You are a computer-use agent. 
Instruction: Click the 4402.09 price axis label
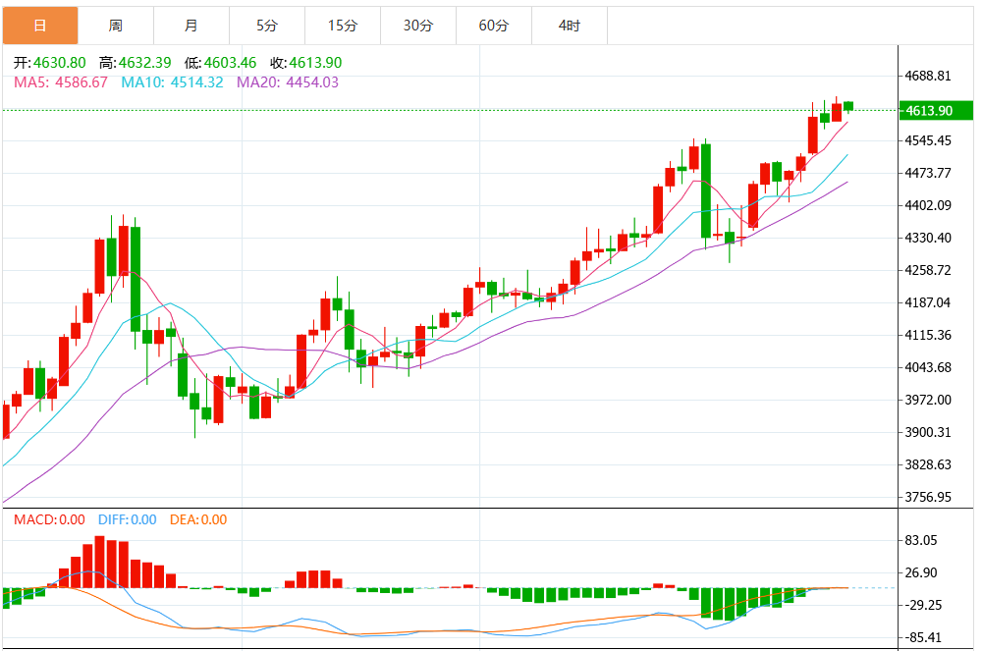tap(928, 205)
